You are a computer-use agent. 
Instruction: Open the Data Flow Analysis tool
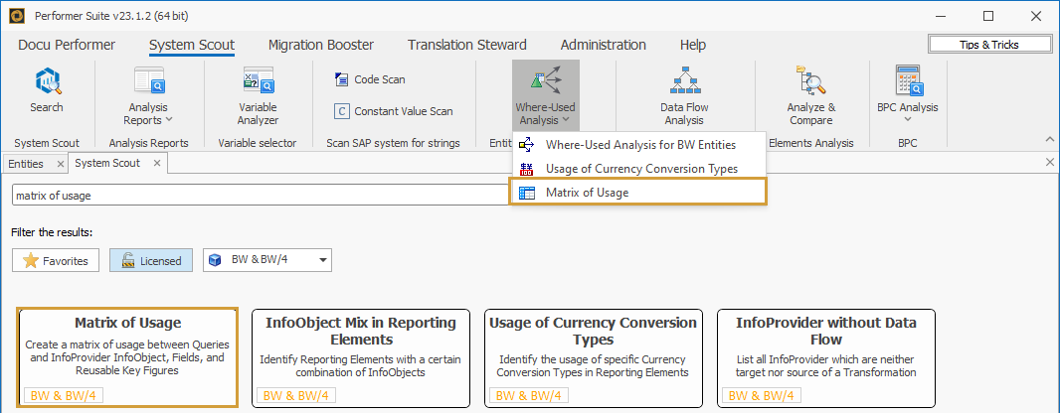(684, 97)
